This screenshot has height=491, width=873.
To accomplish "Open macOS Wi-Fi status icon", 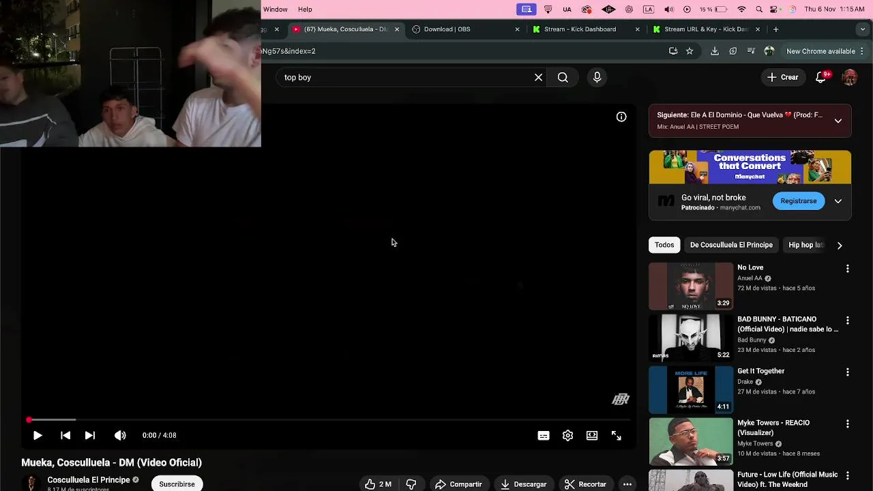I will (x=742, y=10).
